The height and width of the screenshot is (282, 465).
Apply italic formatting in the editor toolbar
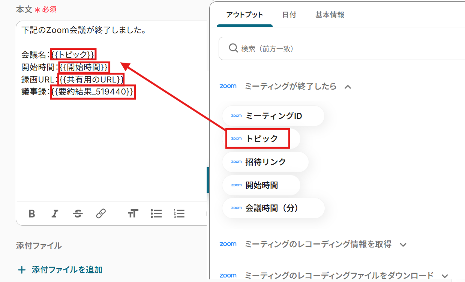(55, 214)
